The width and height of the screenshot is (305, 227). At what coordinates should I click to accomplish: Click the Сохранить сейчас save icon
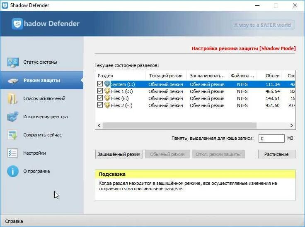[13, 135]
